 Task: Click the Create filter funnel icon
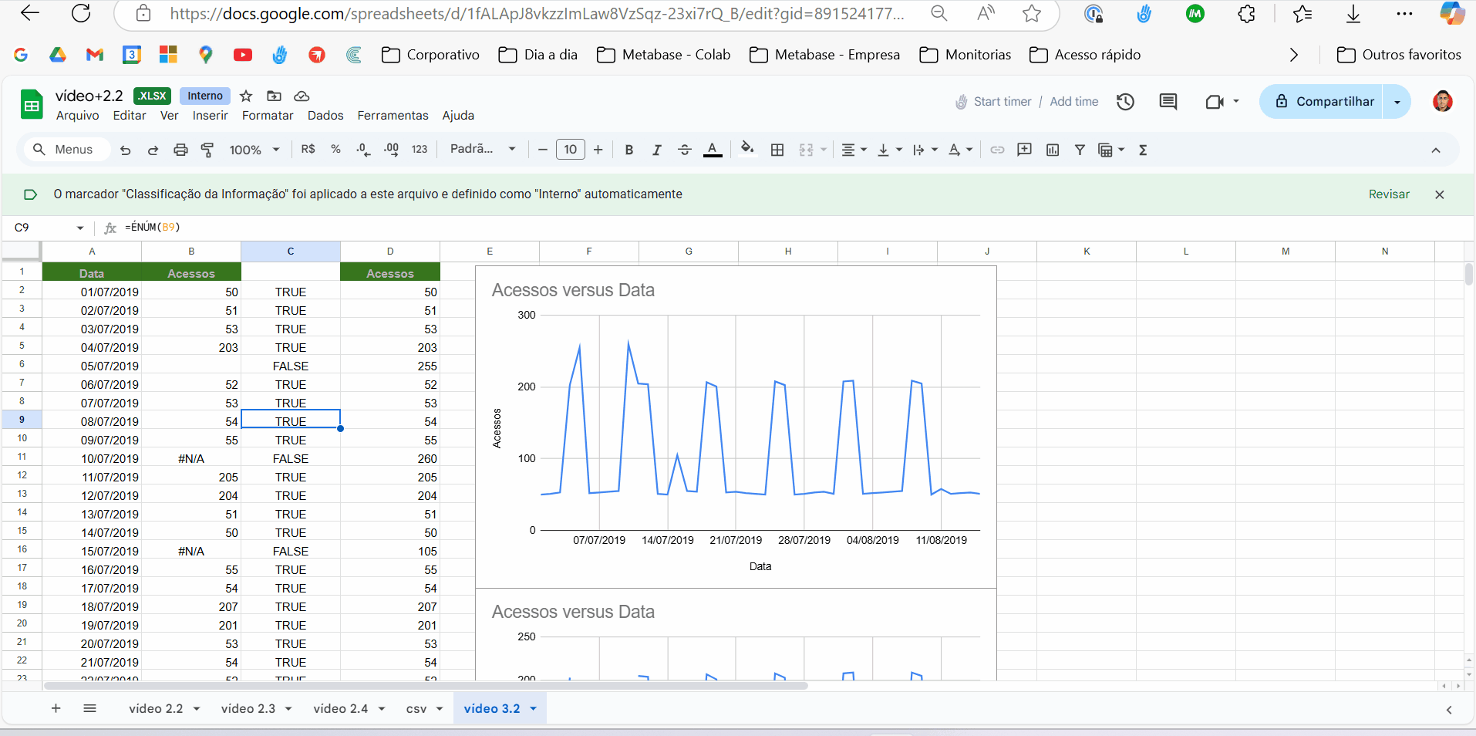(1080, 150)
